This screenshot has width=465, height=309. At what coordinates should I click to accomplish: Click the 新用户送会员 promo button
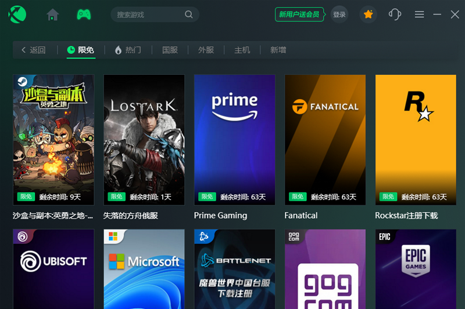click(299, 14)
